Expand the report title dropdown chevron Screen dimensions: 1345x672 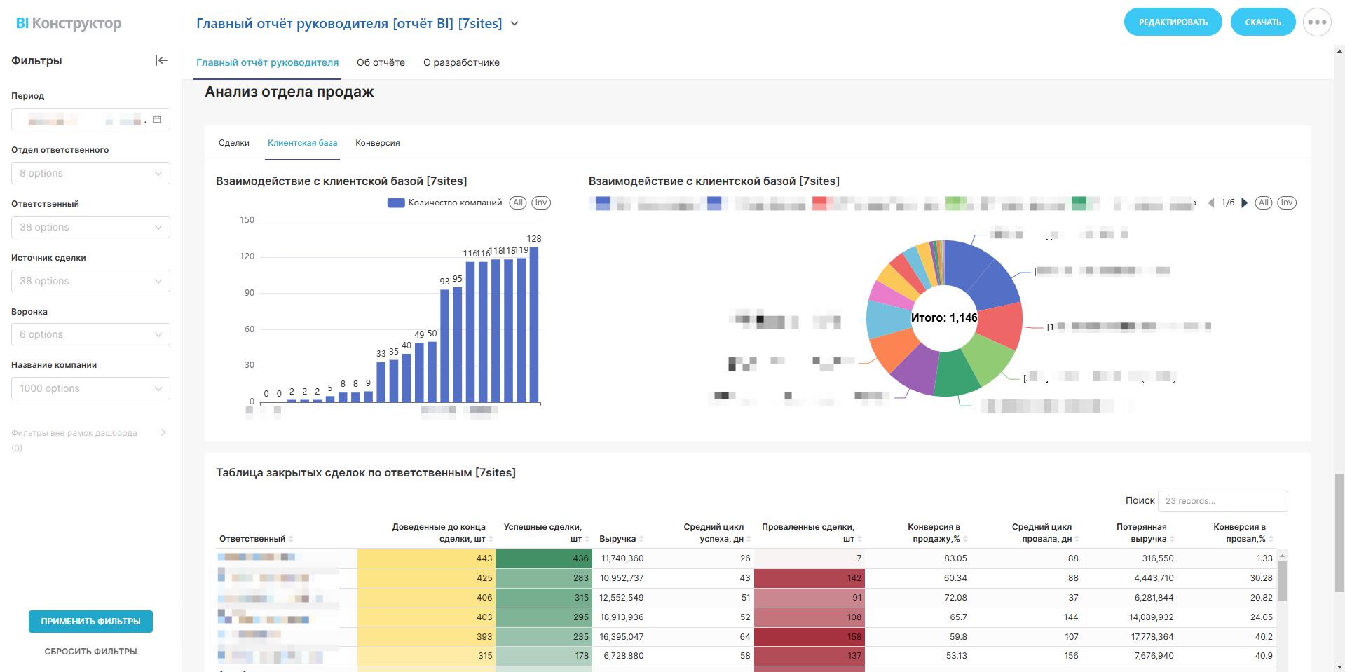coord(514,23)
